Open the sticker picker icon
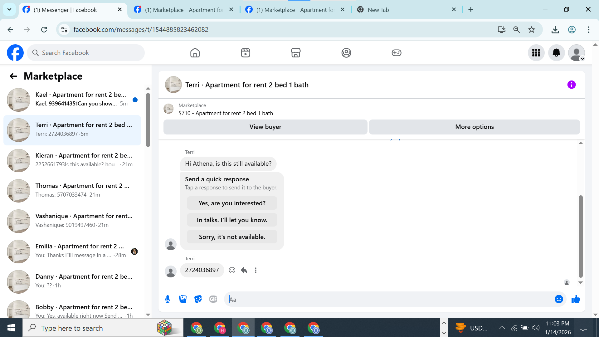Viewport: 599px width, 337px height. (198, 299)
